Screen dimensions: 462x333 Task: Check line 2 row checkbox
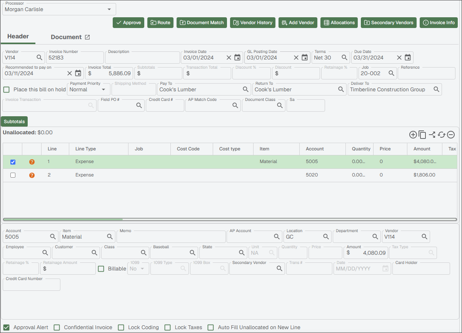tap(13, 175)
